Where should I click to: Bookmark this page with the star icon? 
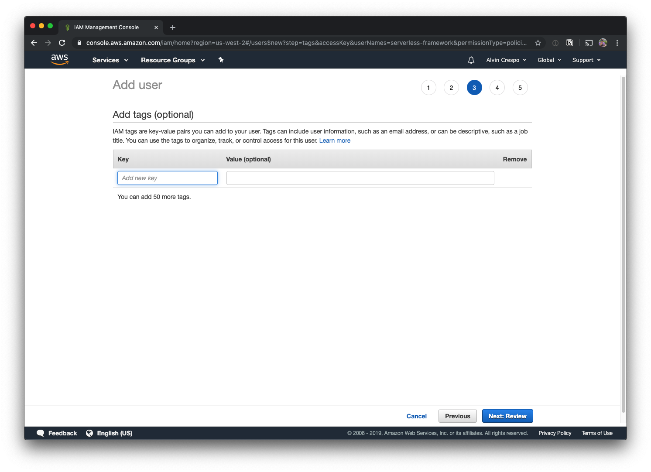pyautogui.click(x=538, y=43)
